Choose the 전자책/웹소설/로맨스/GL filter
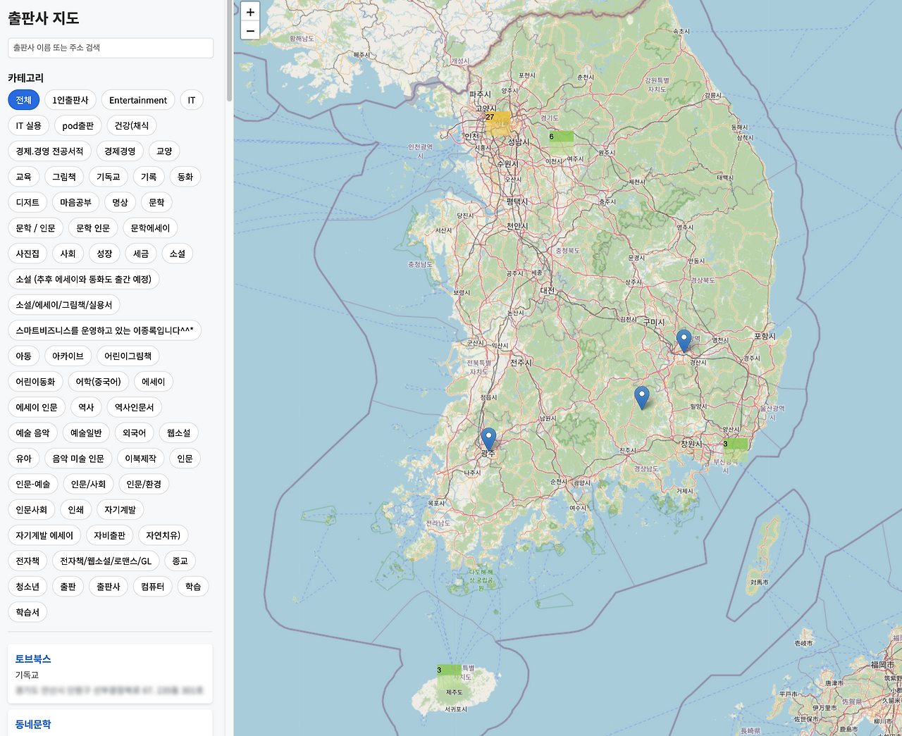 pos(106,561)
